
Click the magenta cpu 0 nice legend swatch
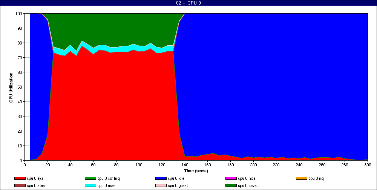(x=231, y=178)
